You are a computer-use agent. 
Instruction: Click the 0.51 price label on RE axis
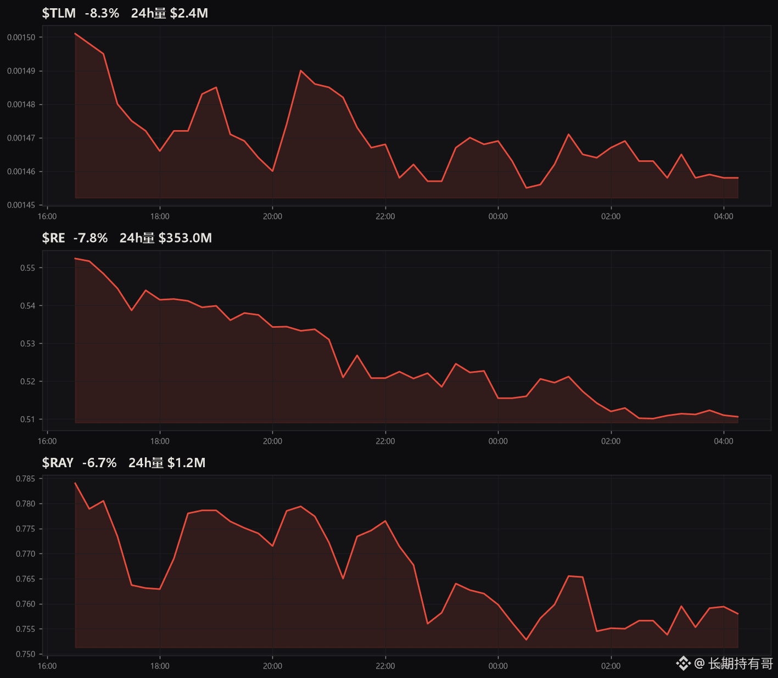[x=27, y=419]
